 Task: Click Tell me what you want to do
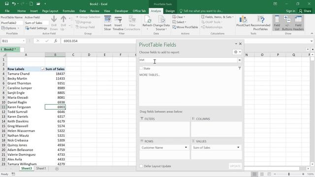tap(201, 11)
